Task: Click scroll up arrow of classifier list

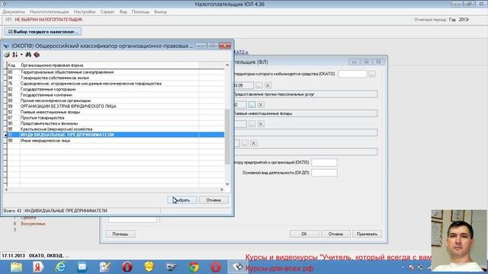Action: pos(227,65)
